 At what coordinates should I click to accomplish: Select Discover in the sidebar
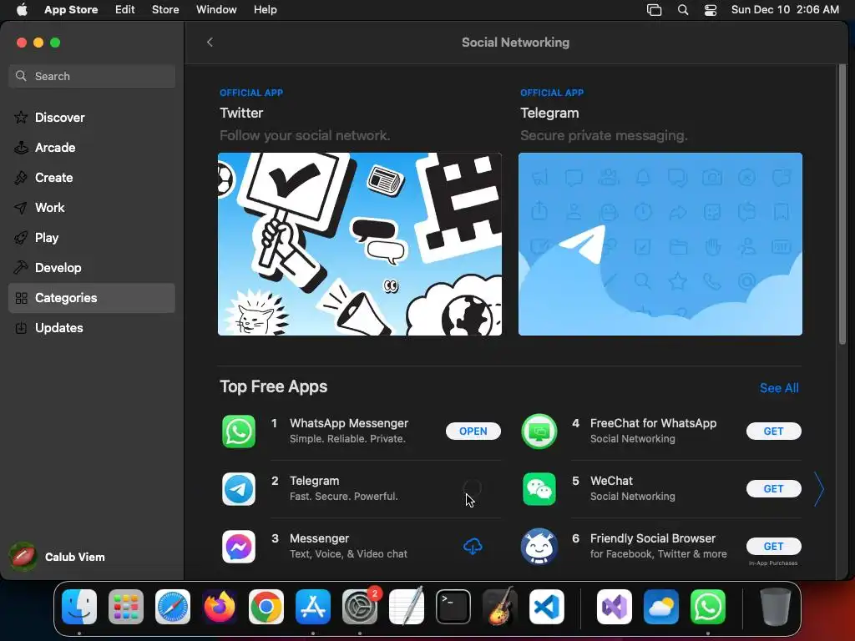tap(92, 117)
